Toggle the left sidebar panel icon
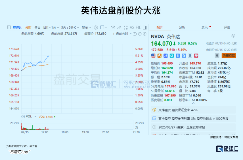243x160 pixels. 9,28
